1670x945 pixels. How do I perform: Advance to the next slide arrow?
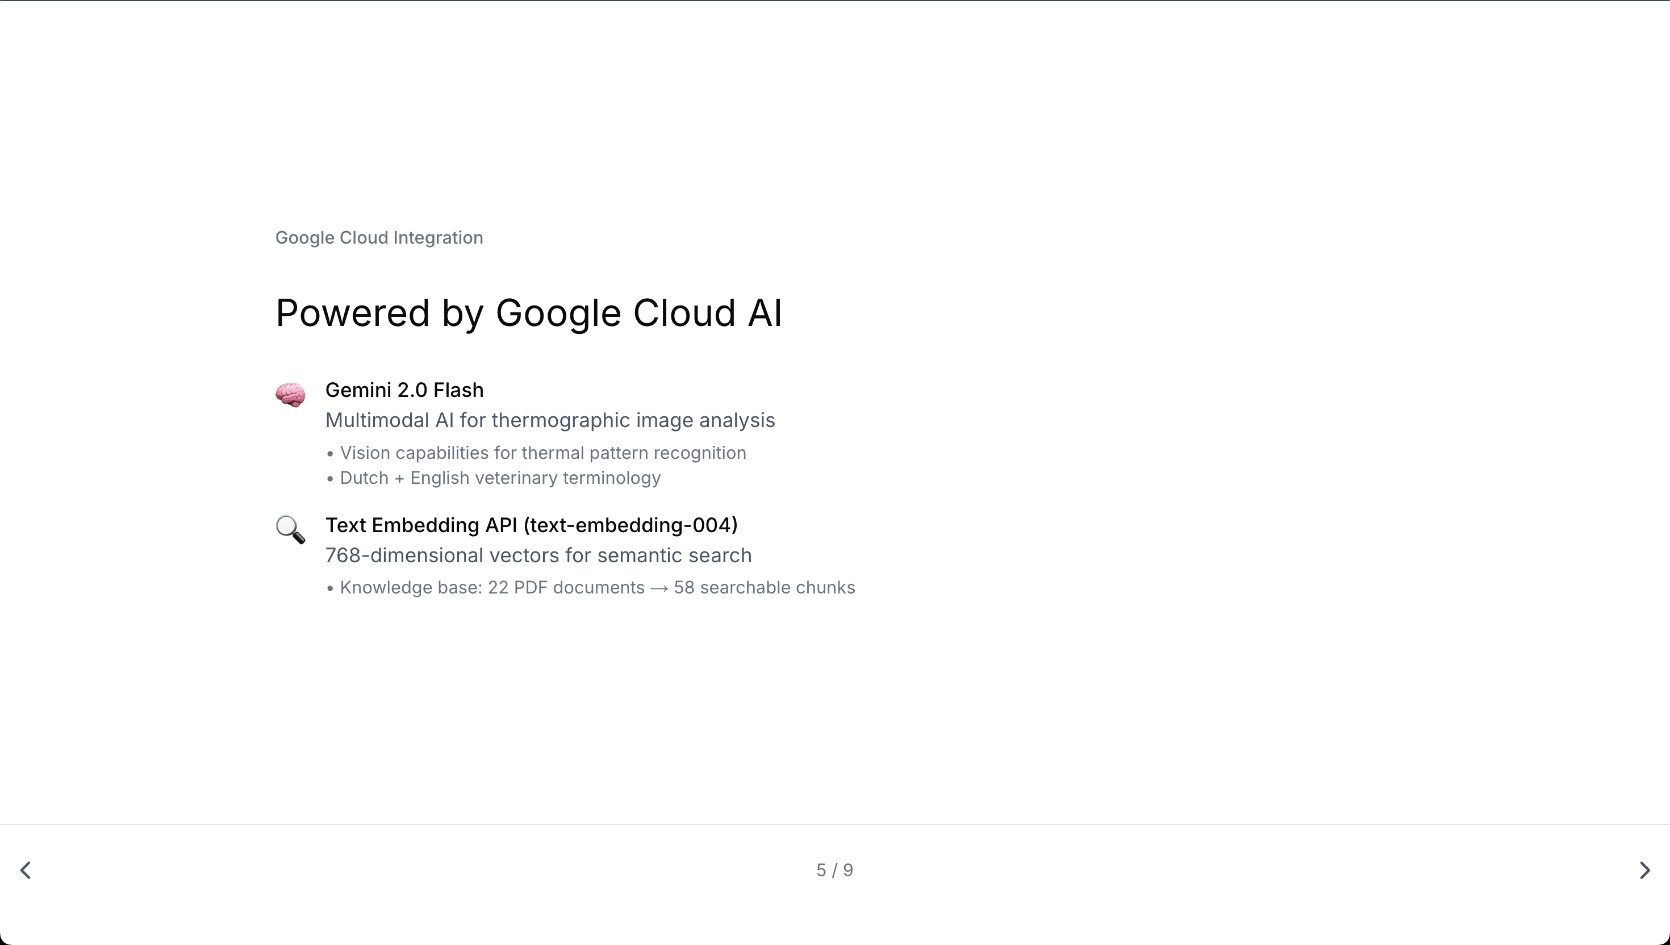pyautogui.click(x=1644, y=871)
